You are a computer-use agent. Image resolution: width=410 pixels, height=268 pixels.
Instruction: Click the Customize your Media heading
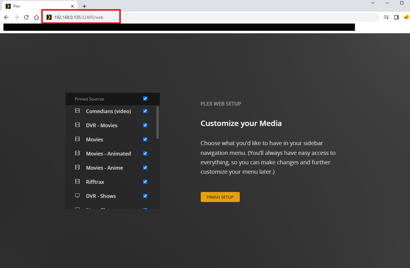pos(241,123)
